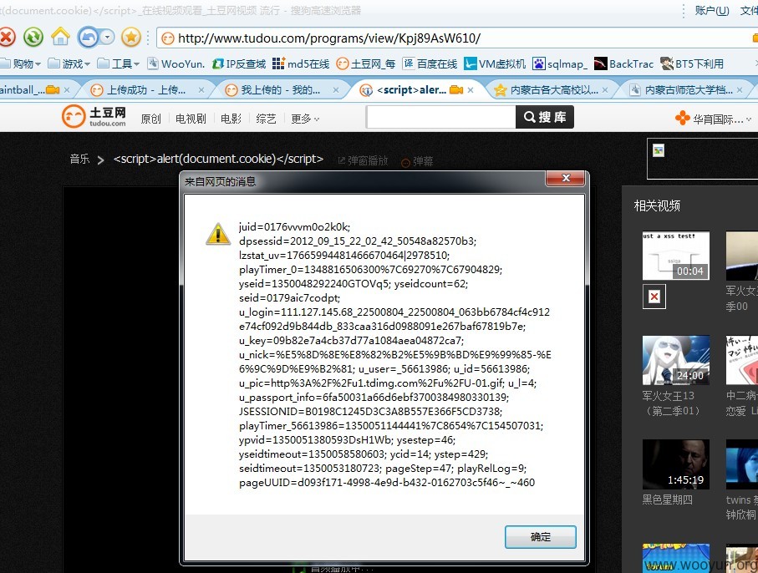
Task: Open the 游戏 bookmarks folder
Action: (x=69, y=63)
